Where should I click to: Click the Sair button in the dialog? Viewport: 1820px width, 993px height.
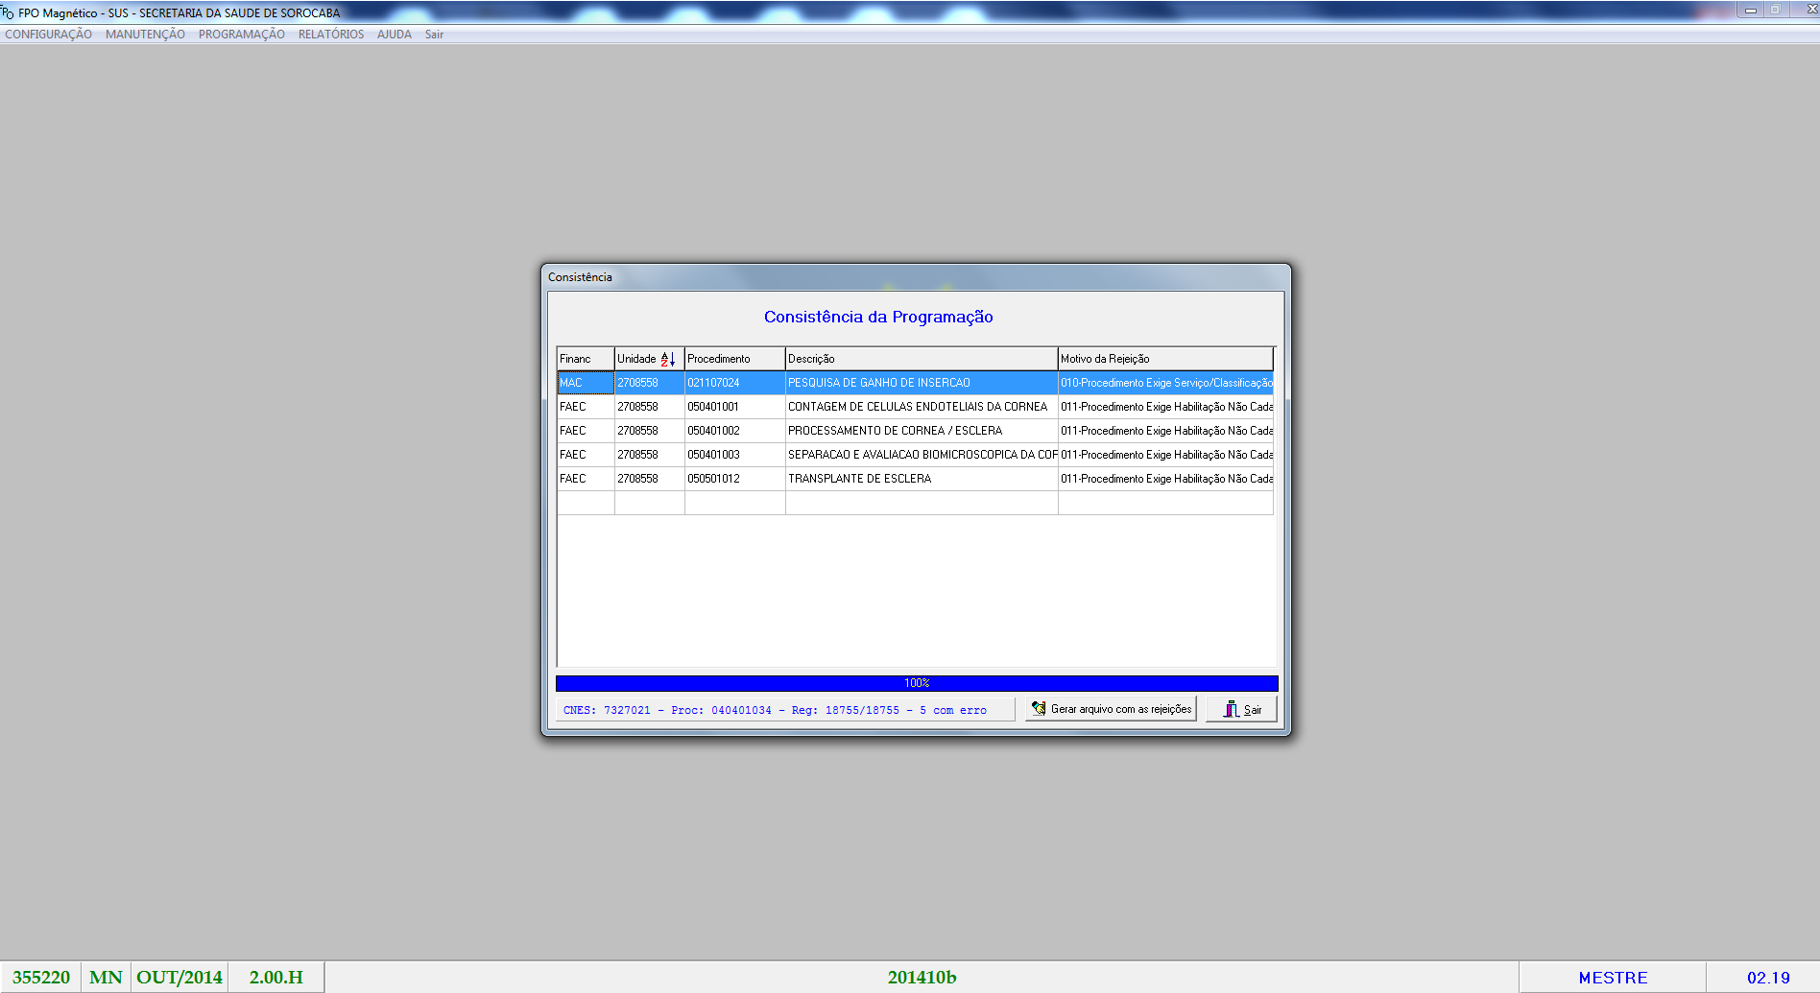click(x=1243, y=708)
